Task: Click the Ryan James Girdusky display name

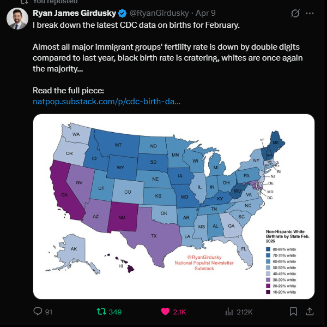Action: pyautogui.click(x=81, y=13)
